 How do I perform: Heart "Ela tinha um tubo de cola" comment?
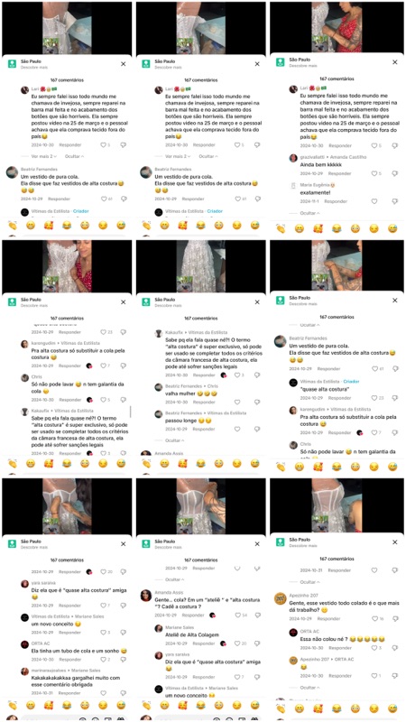pyautogui.click(x=104, y=660)
